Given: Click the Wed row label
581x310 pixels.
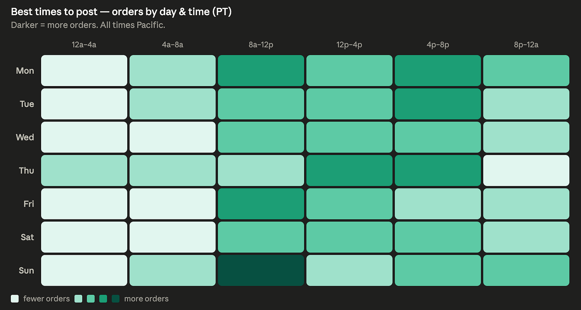Looking at the screenshot, I should [x=25, y=137].
